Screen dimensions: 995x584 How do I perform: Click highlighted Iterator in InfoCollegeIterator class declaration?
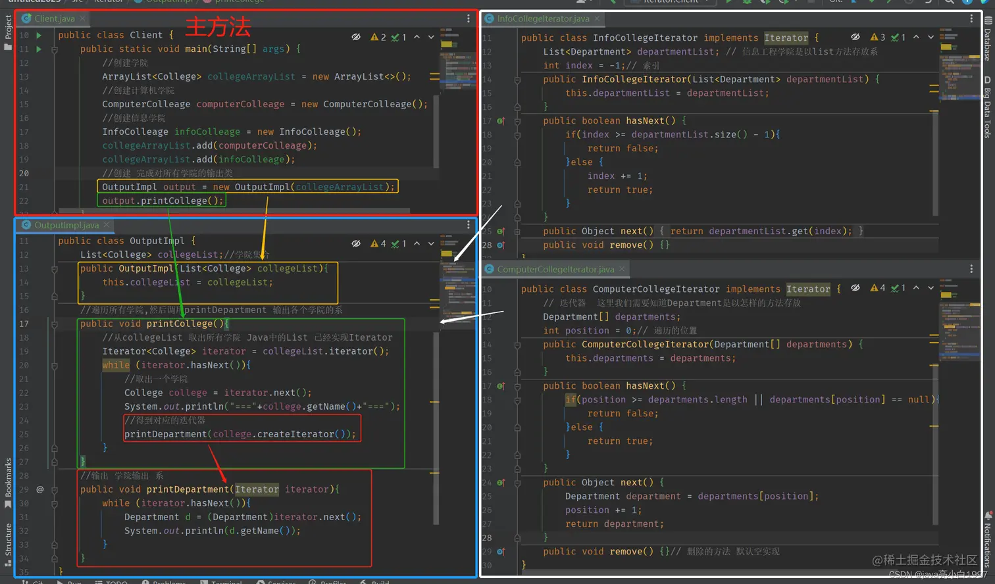(786, 37)
